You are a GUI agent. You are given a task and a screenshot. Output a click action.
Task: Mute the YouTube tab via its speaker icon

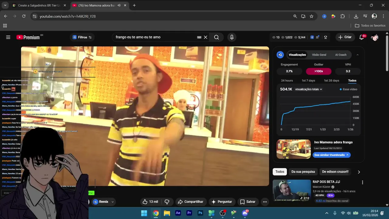pos(119,5)
